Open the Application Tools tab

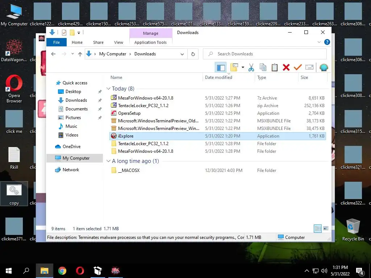click(x=150, y=42)
